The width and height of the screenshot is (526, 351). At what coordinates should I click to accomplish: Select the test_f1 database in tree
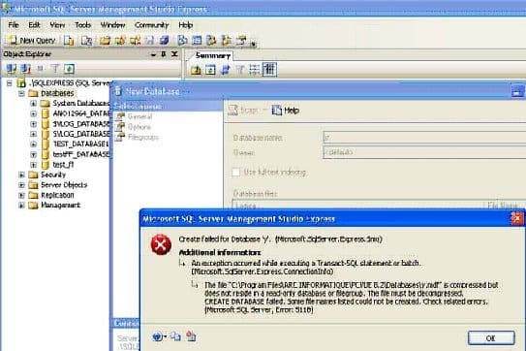pyautogui.click(x=63, y=165)
